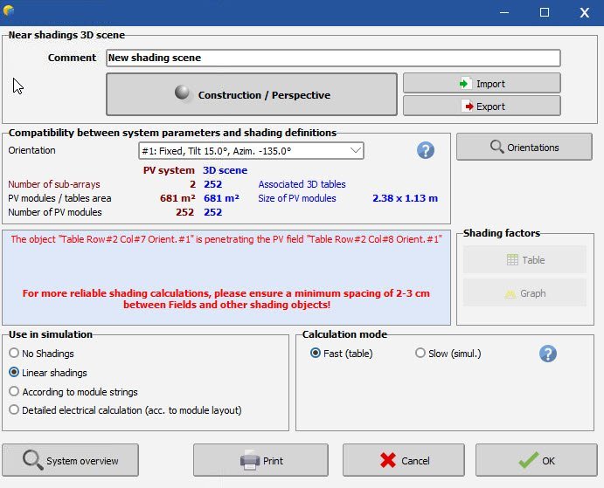Click the help icon beside the Orientation dropdown
This screenshot has height=488, width=604.
[x=426, y=150]
